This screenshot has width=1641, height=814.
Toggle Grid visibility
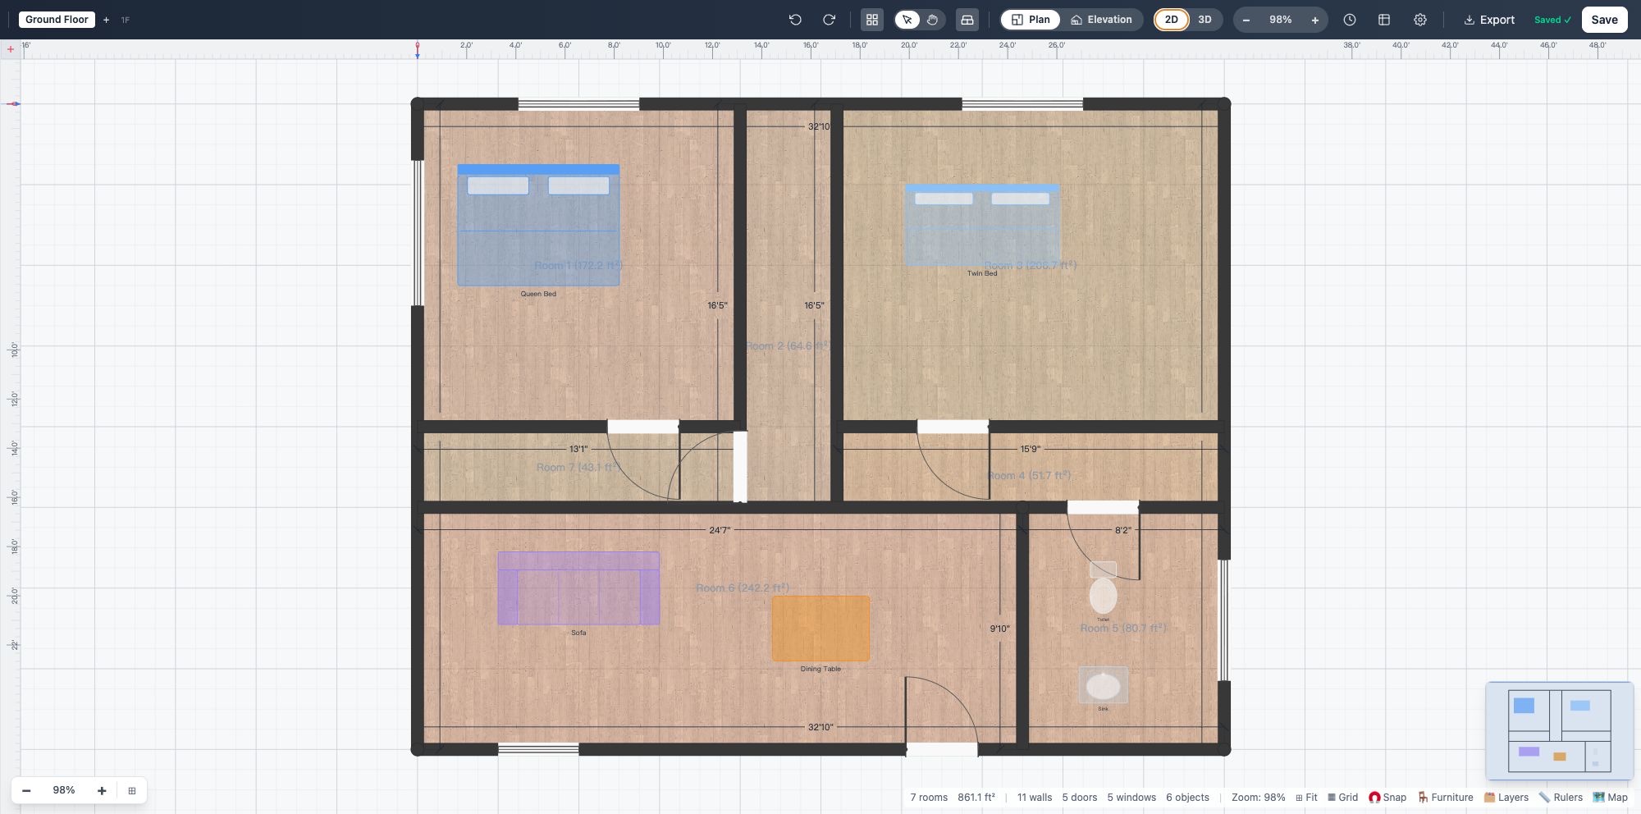click(1342, 798)
